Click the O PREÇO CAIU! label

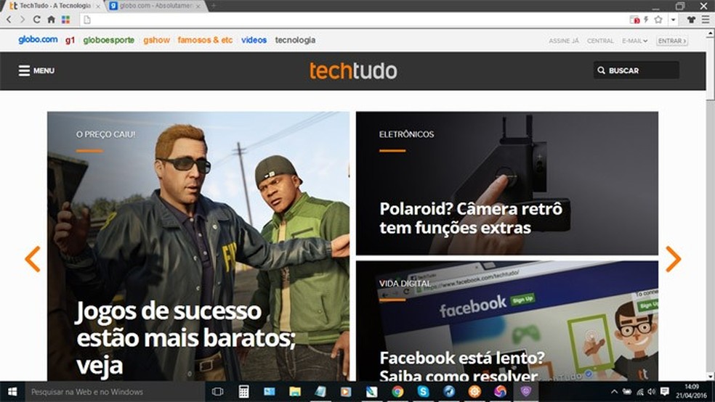tap(105, 134)
